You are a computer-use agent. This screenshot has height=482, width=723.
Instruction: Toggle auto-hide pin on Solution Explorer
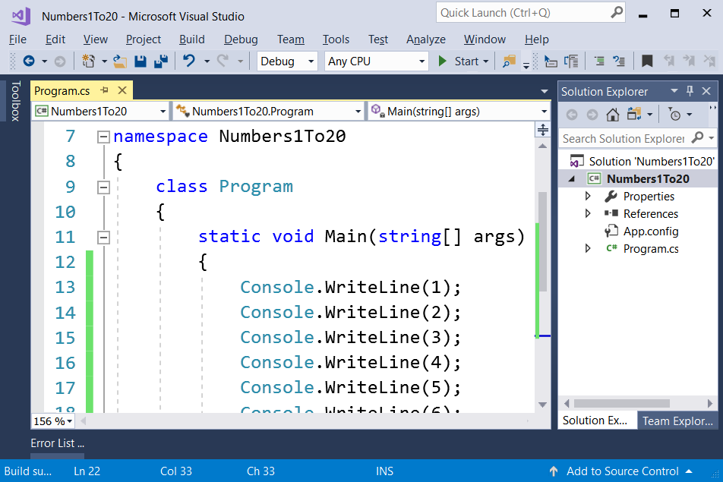point(690,91)
